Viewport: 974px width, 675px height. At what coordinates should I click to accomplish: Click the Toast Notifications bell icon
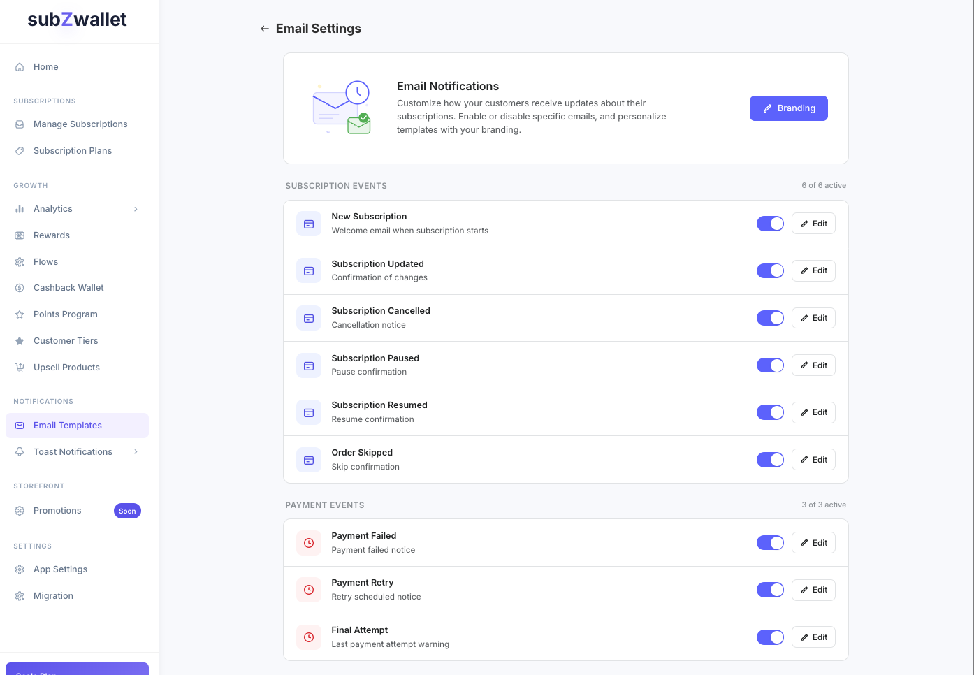pyautogui.click(x=20, y=452)
